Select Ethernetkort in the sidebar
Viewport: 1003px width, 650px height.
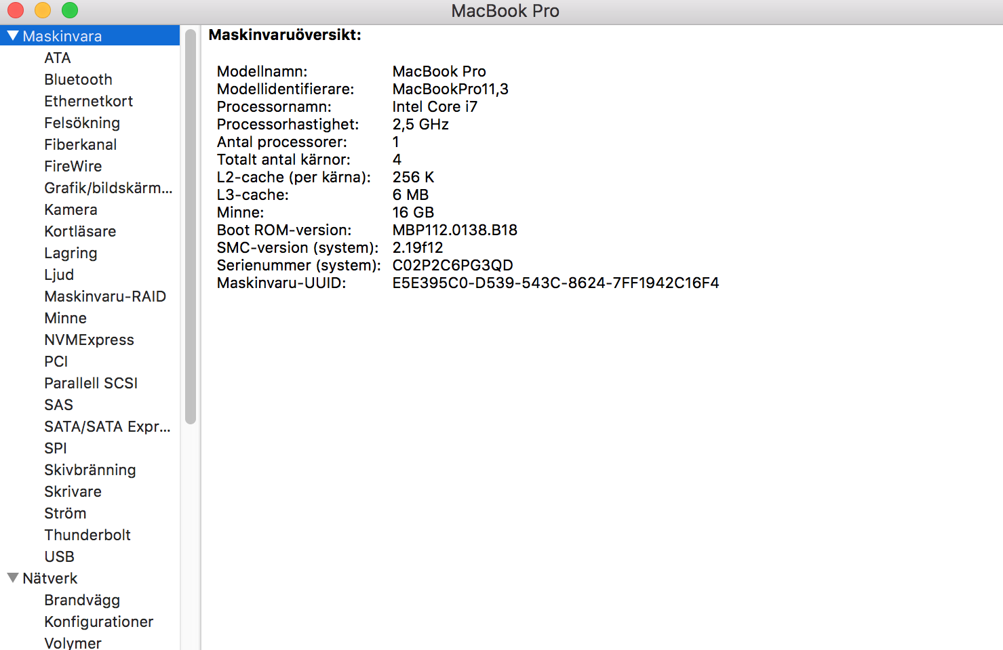click(x=89, y=101)
